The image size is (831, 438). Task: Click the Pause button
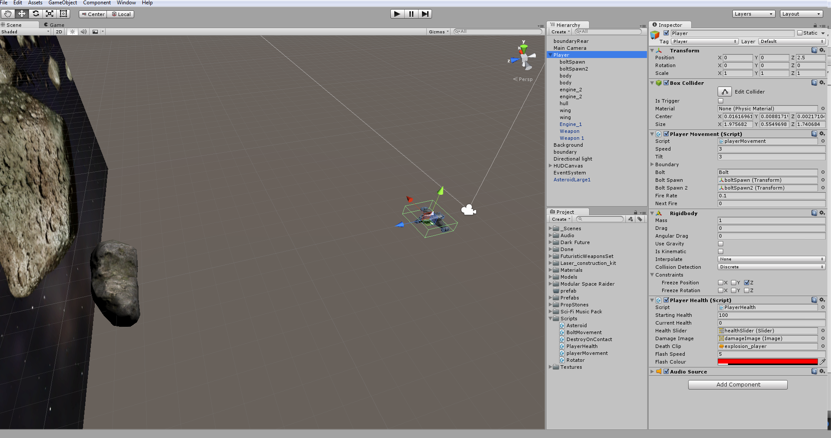(411, 14)
